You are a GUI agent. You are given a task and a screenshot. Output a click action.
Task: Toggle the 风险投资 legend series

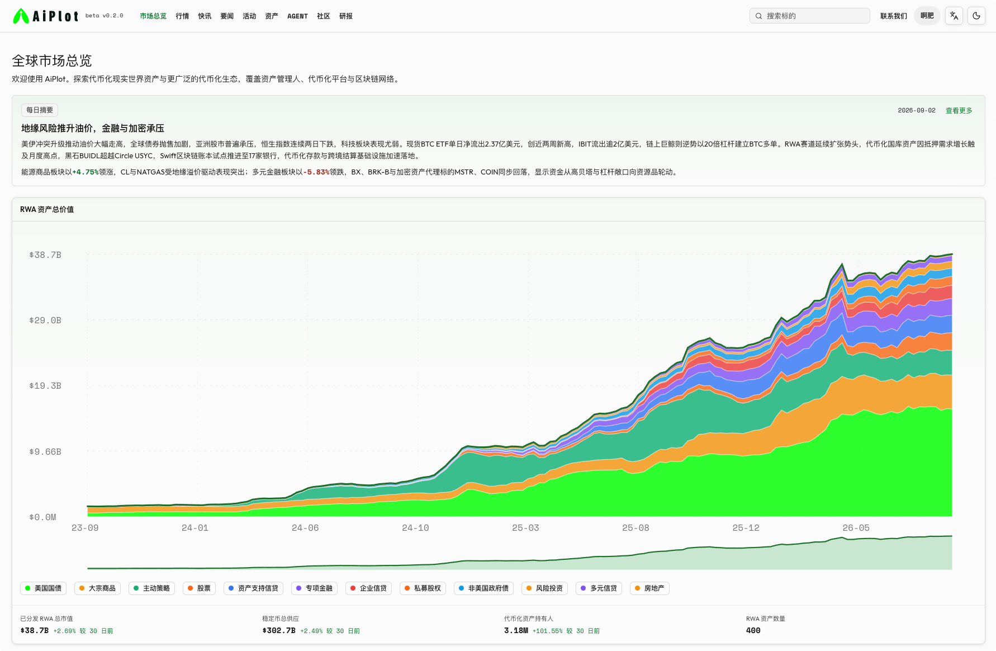[545, 588]
